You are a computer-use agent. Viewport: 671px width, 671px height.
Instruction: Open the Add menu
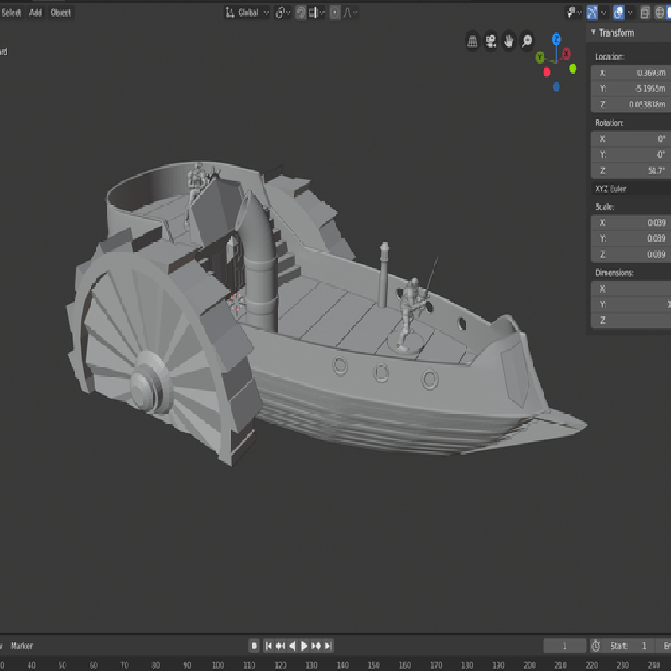click(x=35, y=13)
